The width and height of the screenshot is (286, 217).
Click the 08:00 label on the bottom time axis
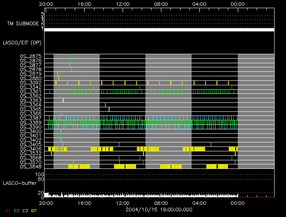[161, 203]
